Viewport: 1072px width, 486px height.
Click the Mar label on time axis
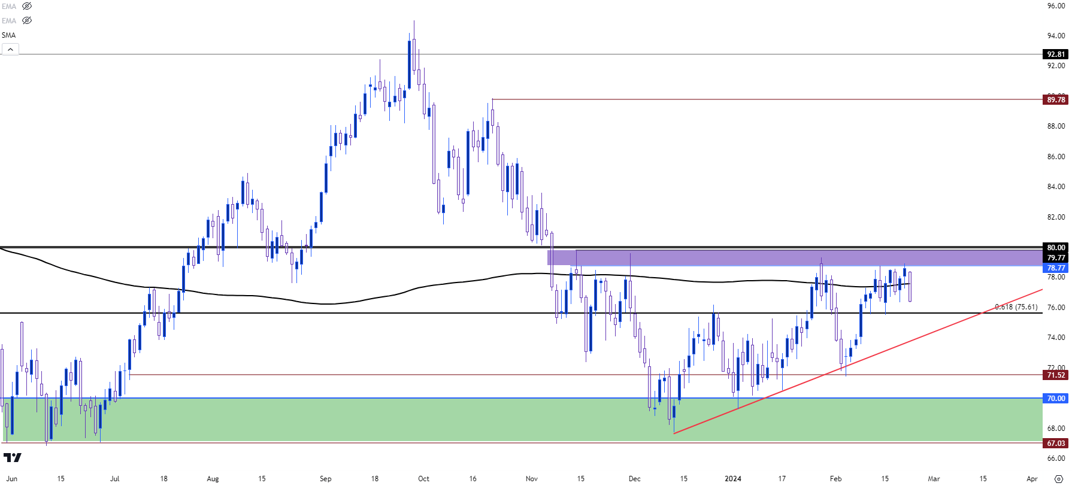coord(934,479)
